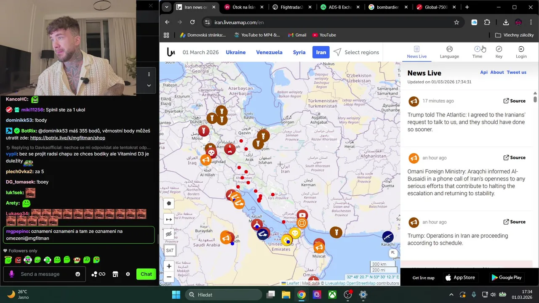Open a new browser tab
This screenshot has height=303, width=539.
[467, 7]
